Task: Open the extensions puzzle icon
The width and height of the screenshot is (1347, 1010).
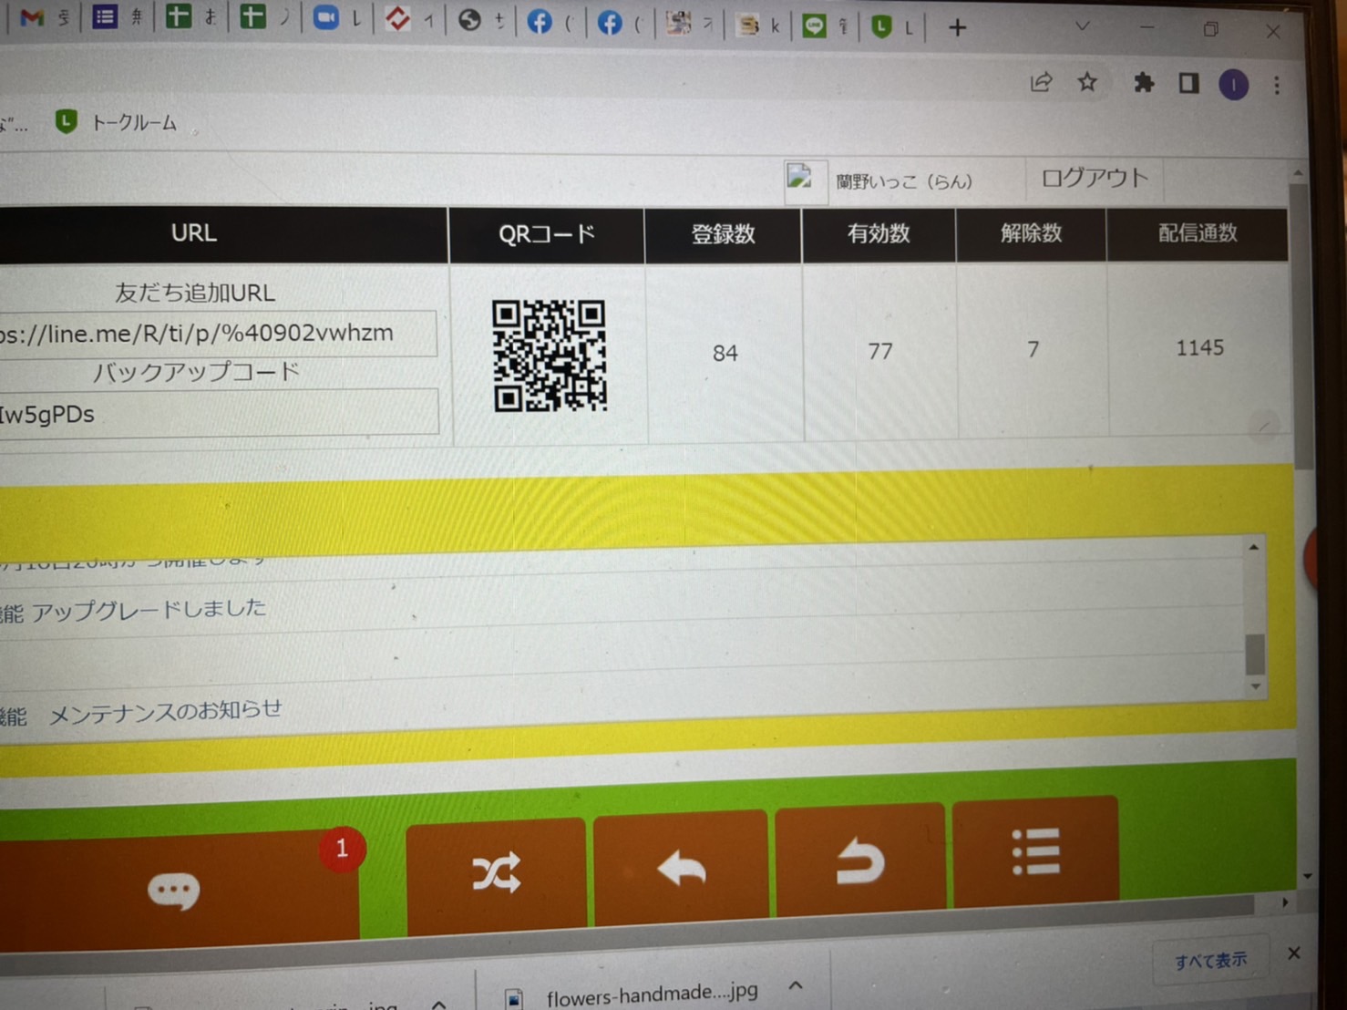Action: tap(1143, 84)
